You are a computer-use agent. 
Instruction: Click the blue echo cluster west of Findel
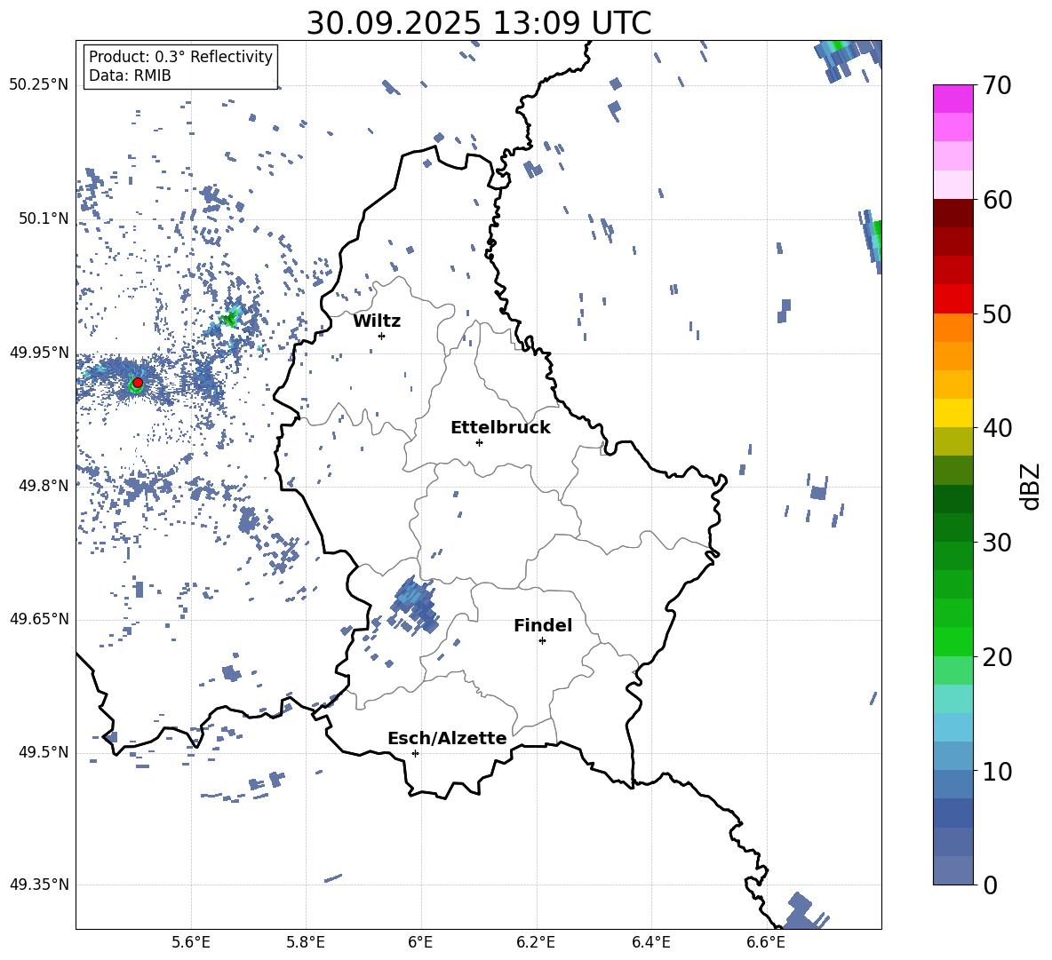pos(413,605)
